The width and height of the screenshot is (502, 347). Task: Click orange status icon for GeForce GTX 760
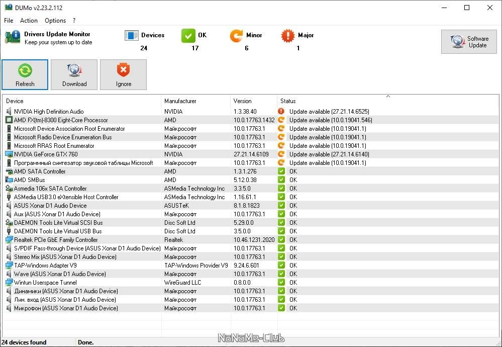coord(281,154)
